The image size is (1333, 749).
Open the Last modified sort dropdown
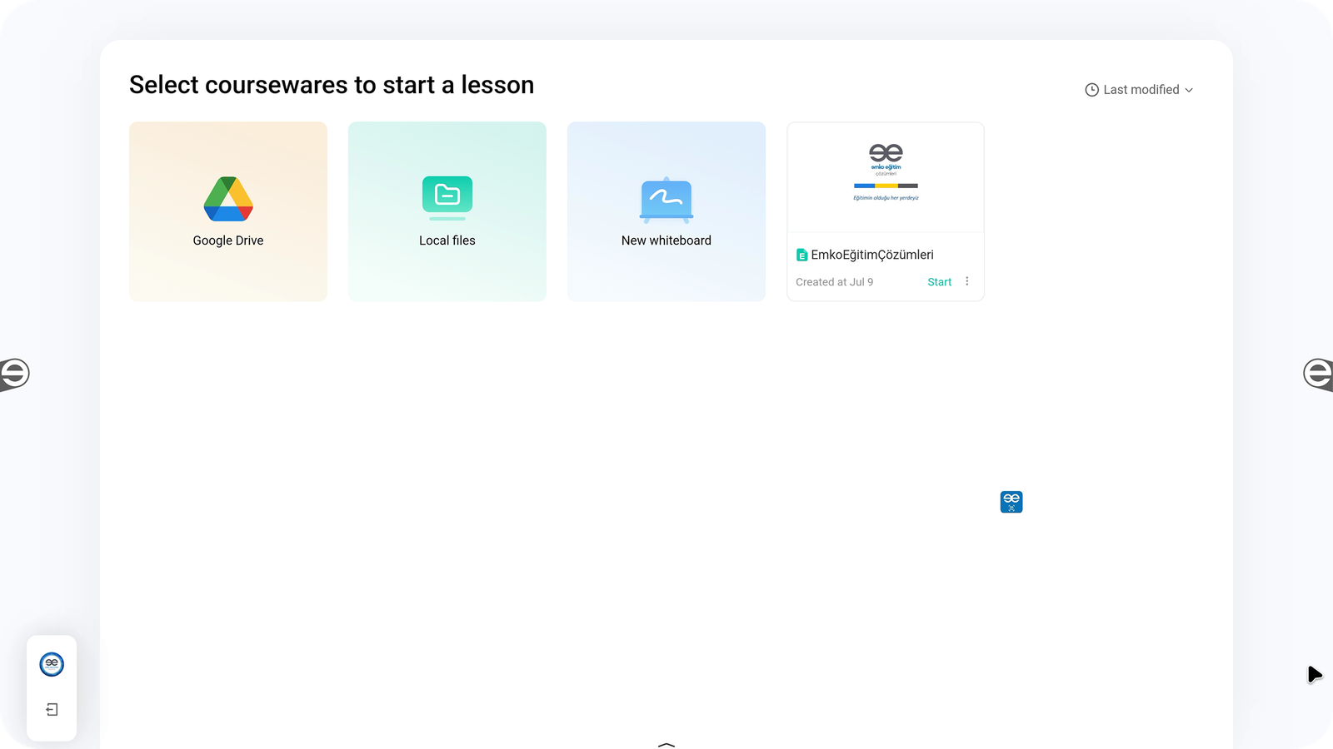coord(1141,90)
